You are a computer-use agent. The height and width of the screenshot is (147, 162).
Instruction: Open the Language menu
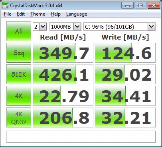[77, 14]
